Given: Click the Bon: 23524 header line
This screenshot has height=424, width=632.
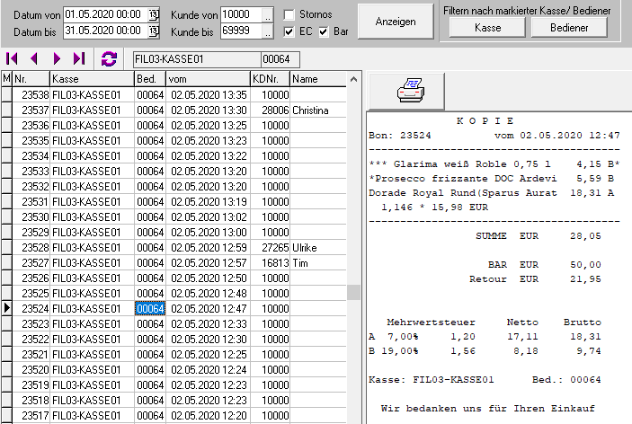Looking at the screenshot, I should tap(494, 136).
